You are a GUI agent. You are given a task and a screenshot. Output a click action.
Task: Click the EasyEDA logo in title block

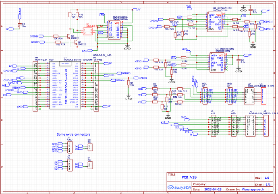[x=179, y=187]
